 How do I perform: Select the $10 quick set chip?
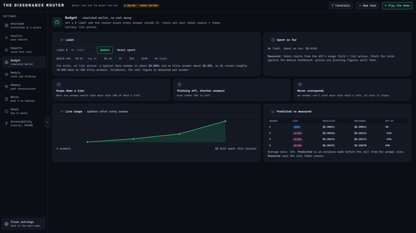click(132, 59)
